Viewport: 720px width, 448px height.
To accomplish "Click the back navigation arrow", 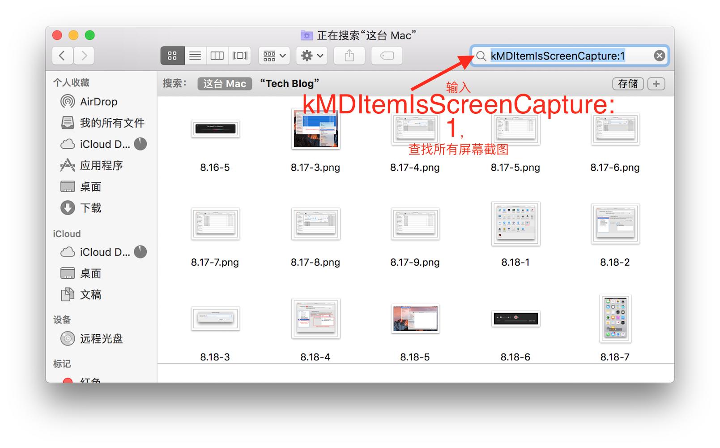I will coord(62,56).
